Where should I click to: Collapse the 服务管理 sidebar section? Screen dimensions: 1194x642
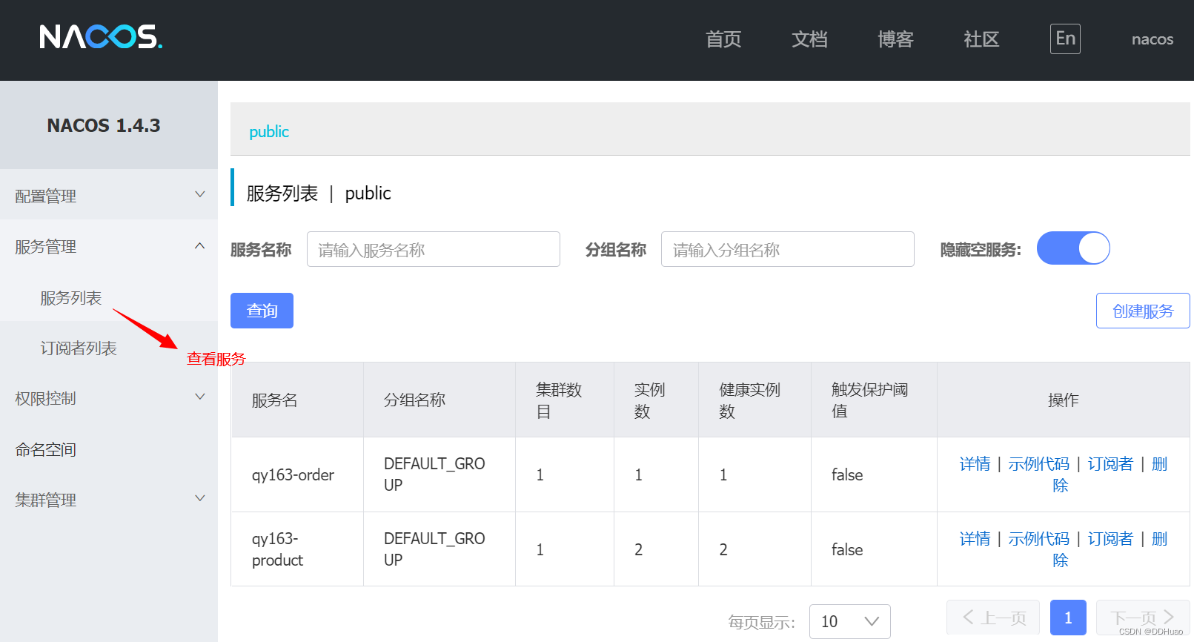[109, 246]
